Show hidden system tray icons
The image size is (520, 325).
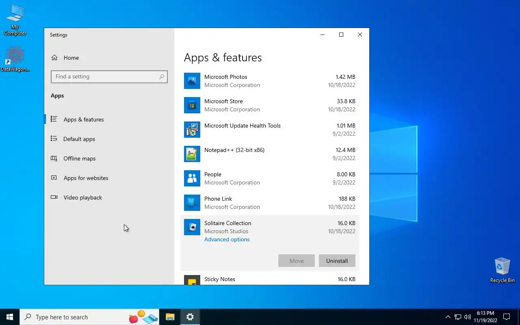pos(448,317)
